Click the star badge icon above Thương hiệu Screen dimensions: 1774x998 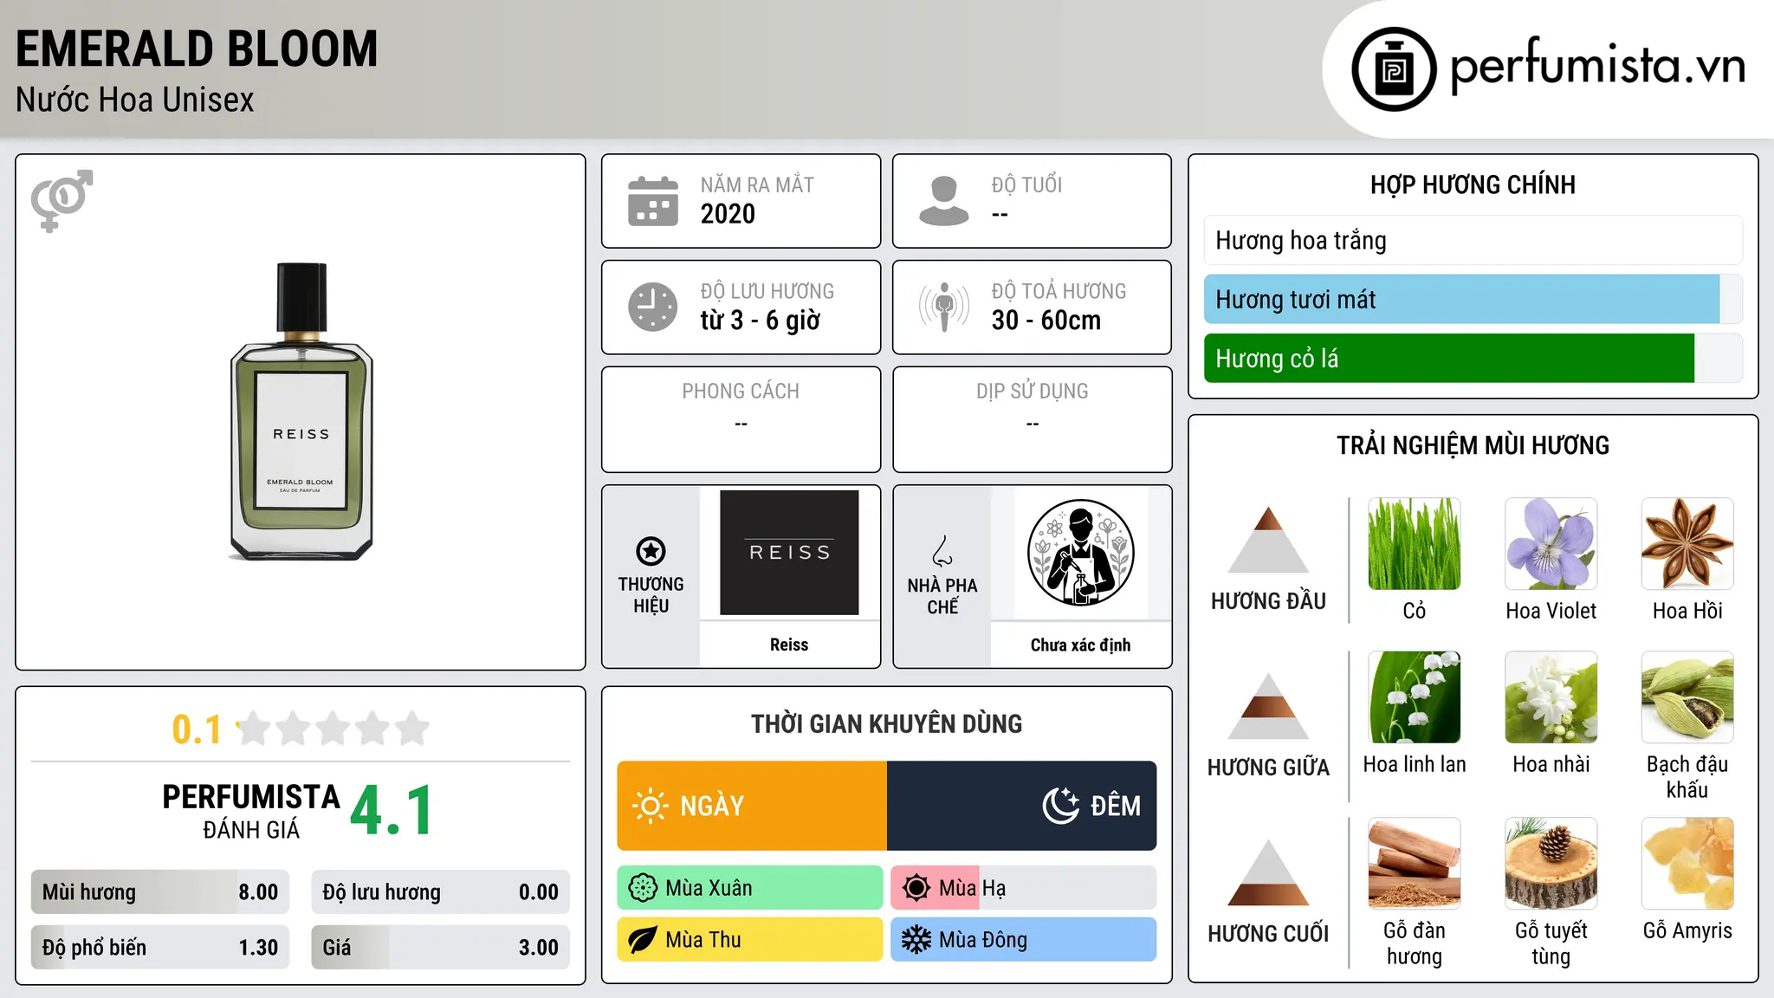[x=651, y=551]
